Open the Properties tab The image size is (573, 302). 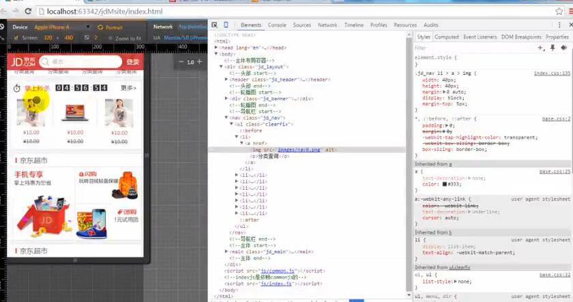pyautogui.click(x=557, y=37)
